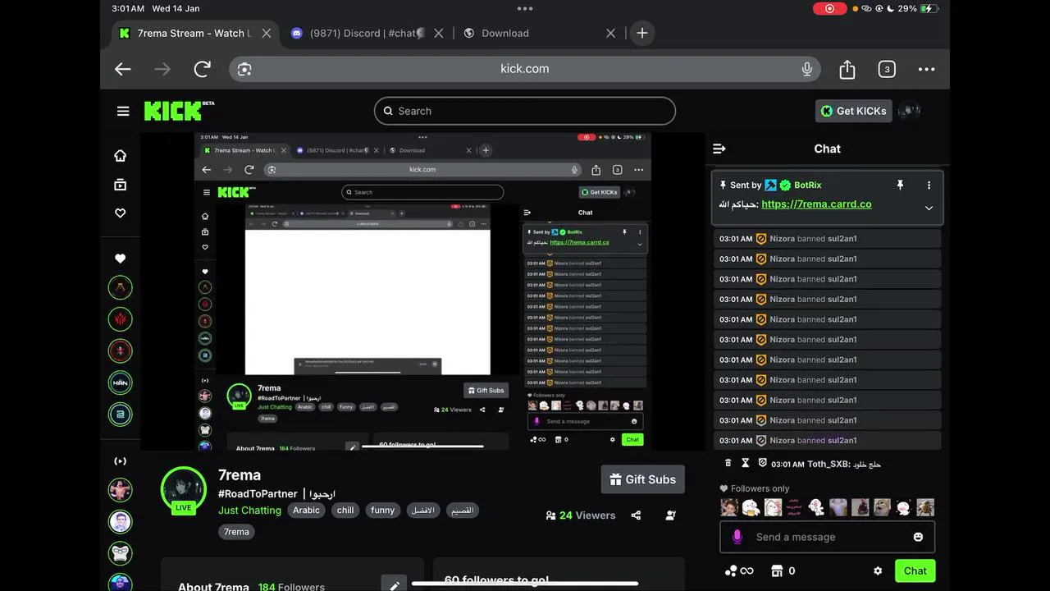Open chat settings gear
Screen dimensions: 1050x591
click(878, 570)
